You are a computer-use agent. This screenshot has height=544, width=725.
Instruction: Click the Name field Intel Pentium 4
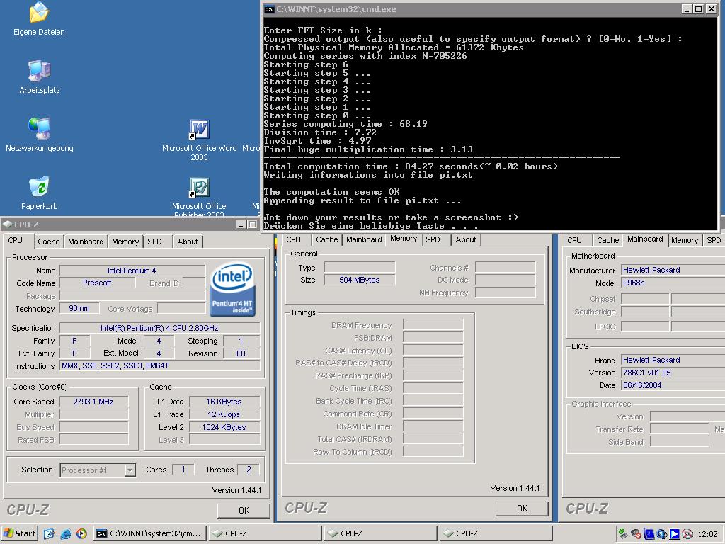click(x=132, y=271)
